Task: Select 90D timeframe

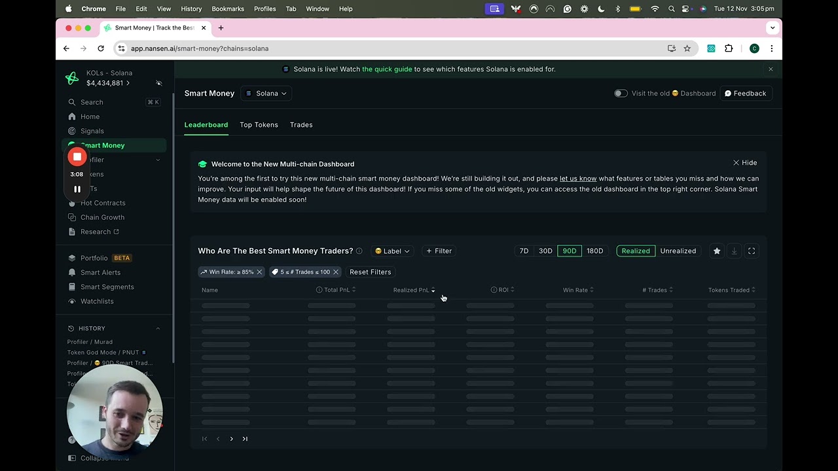Action: 570,251
